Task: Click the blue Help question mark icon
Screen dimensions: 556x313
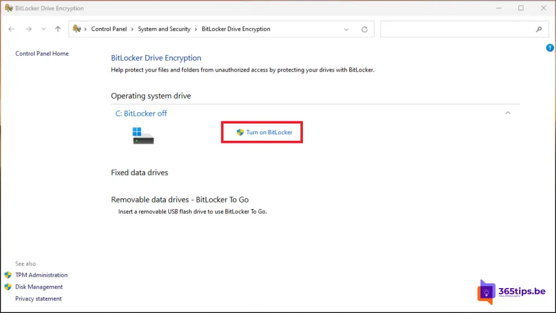Action: [549, 48]
